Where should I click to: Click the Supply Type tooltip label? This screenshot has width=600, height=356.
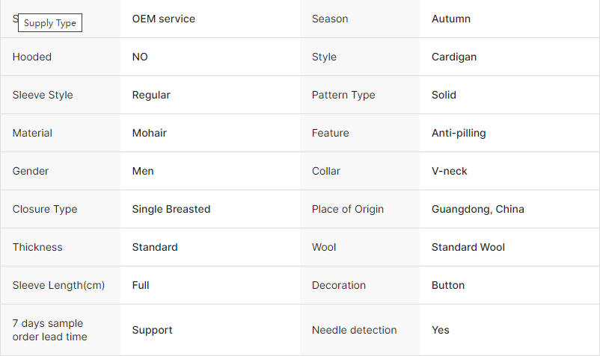[x=50, y=23]
